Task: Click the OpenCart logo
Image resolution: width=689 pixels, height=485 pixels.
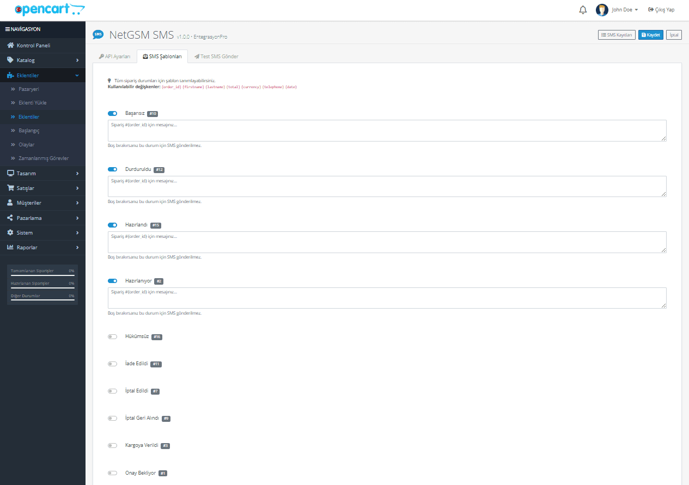Action: (49, 9)
